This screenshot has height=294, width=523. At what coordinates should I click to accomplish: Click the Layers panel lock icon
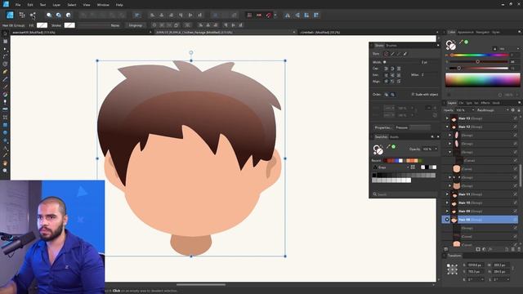pyautogui.click(x=519, y=110)
